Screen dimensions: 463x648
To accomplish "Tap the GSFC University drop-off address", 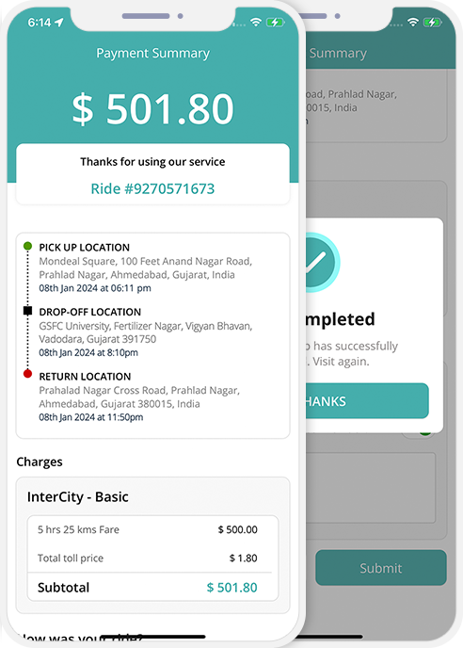I will click(145, 332).
